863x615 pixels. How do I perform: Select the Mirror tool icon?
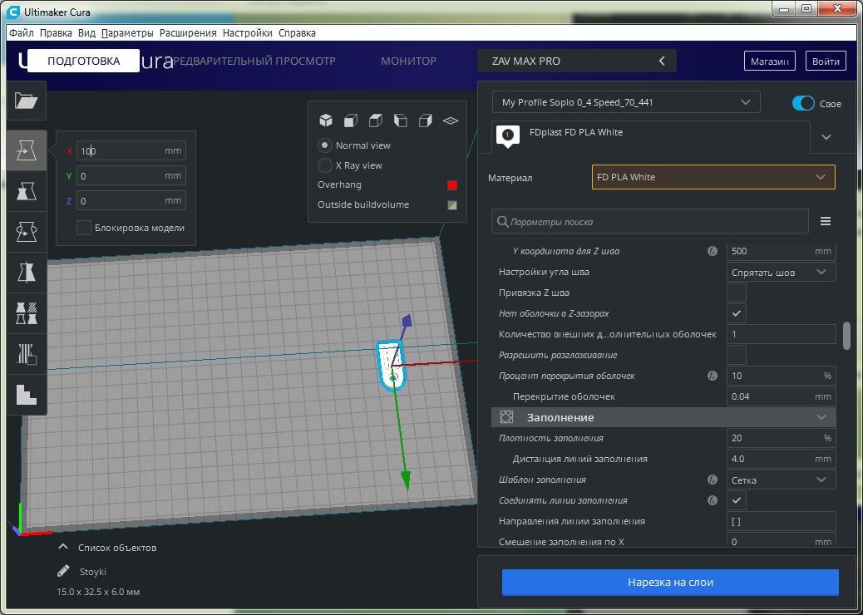pyautogui.click(x=27, y=273)
